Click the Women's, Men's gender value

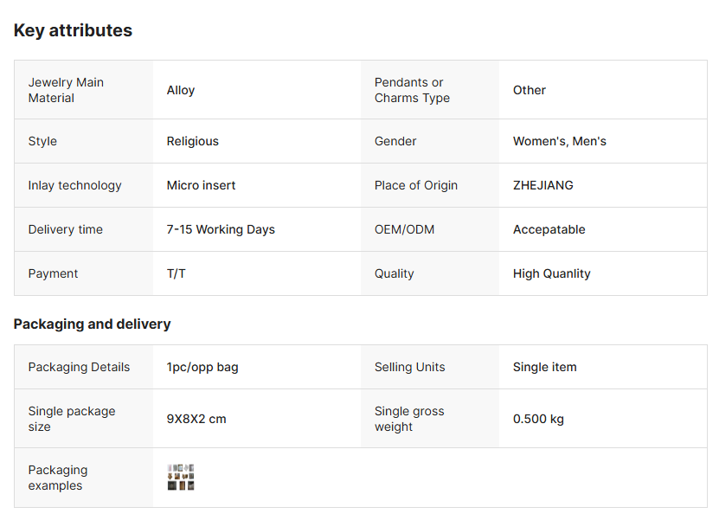click(559, 141)
